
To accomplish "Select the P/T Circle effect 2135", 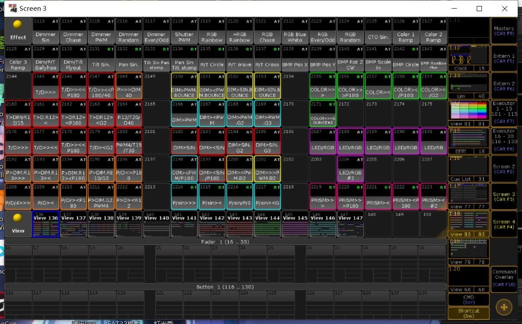I will [212, 59].
